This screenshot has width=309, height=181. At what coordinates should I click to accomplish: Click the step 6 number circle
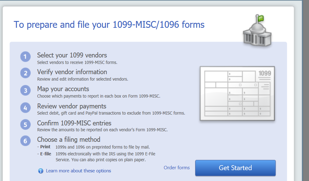25,141
